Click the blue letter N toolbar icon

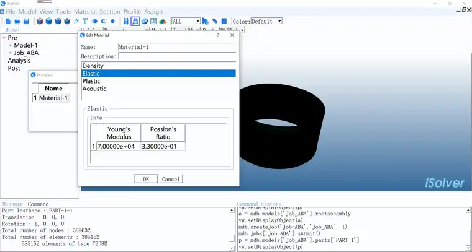pyautogui.click(x=76, y=21)
